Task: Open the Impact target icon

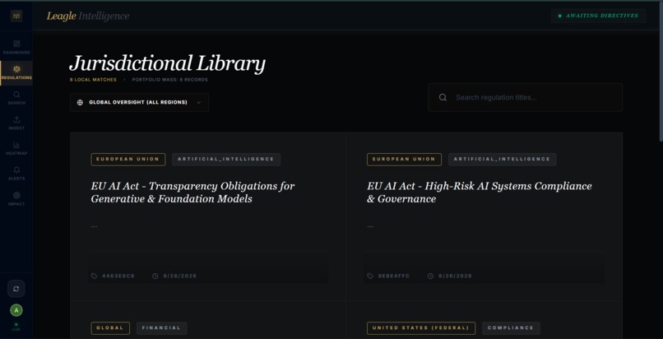Action: tap(16, 195)
